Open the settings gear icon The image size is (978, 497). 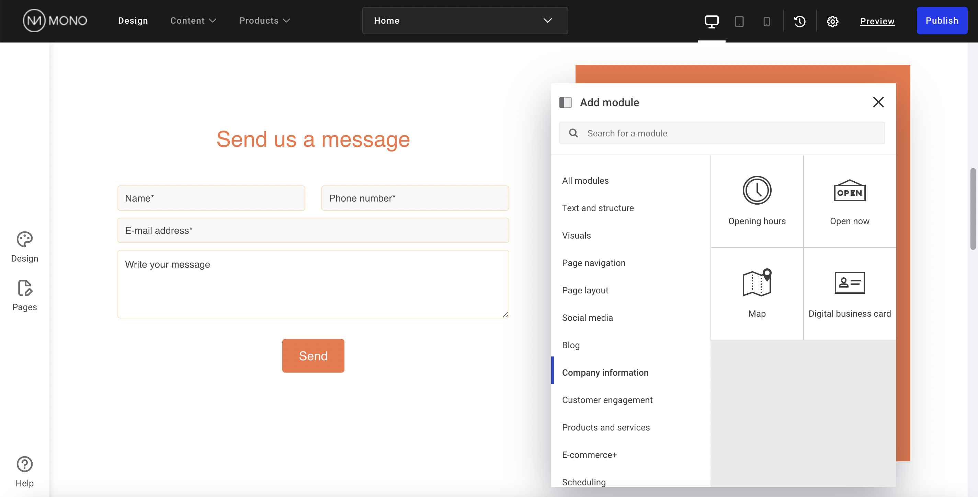(x=832, y=21)
